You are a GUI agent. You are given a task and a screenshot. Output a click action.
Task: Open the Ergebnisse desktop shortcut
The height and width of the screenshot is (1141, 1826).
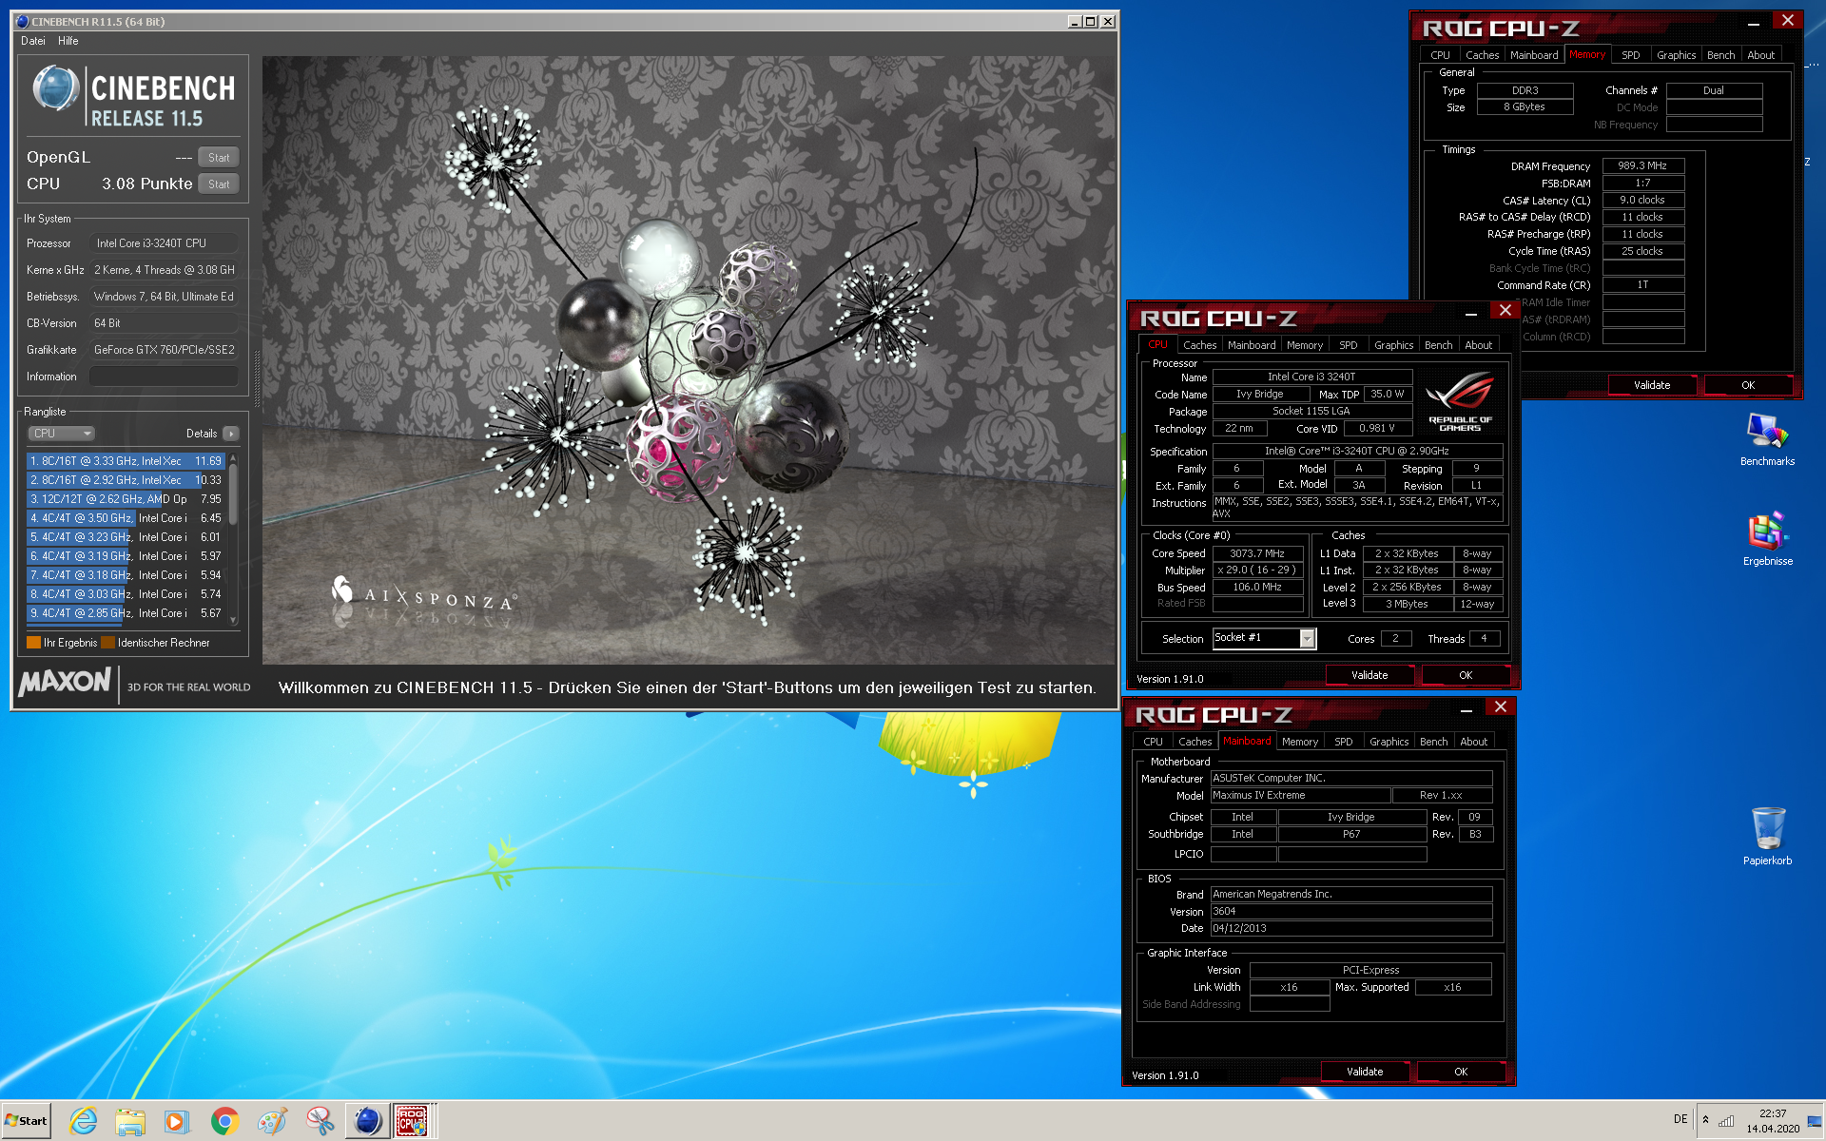[1767, 539]
